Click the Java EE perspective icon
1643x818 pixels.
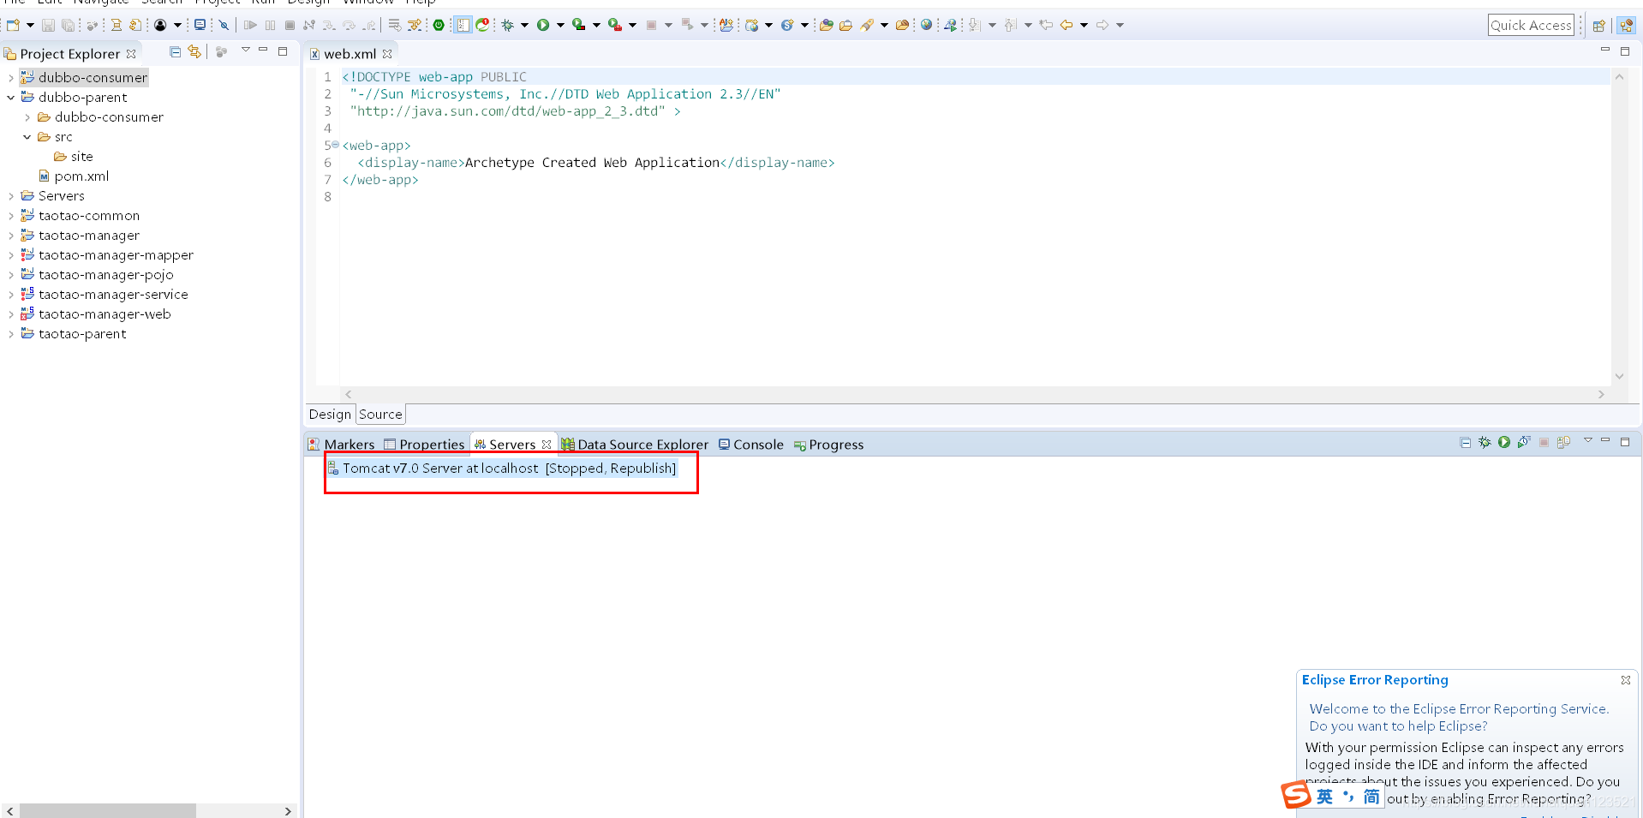1626,25
